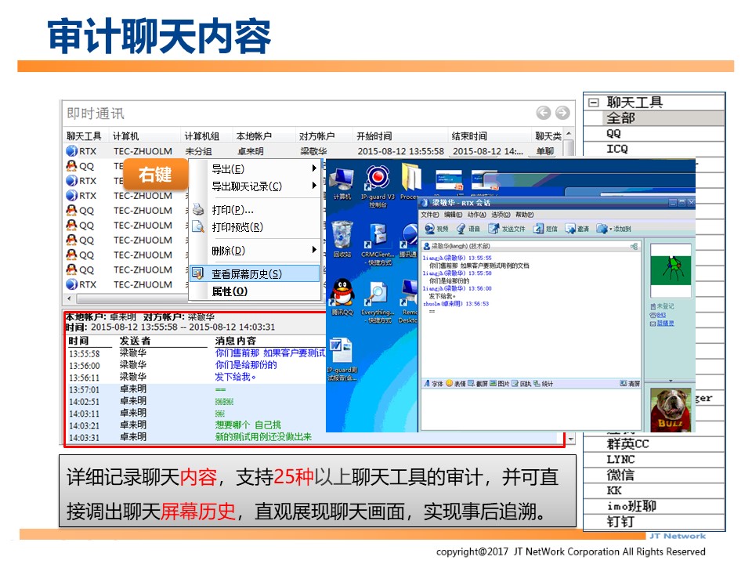Click bulldog avatar thumbnail in RTX window
This screenshot has width=752, height=564.
click(x=671, y=410)
